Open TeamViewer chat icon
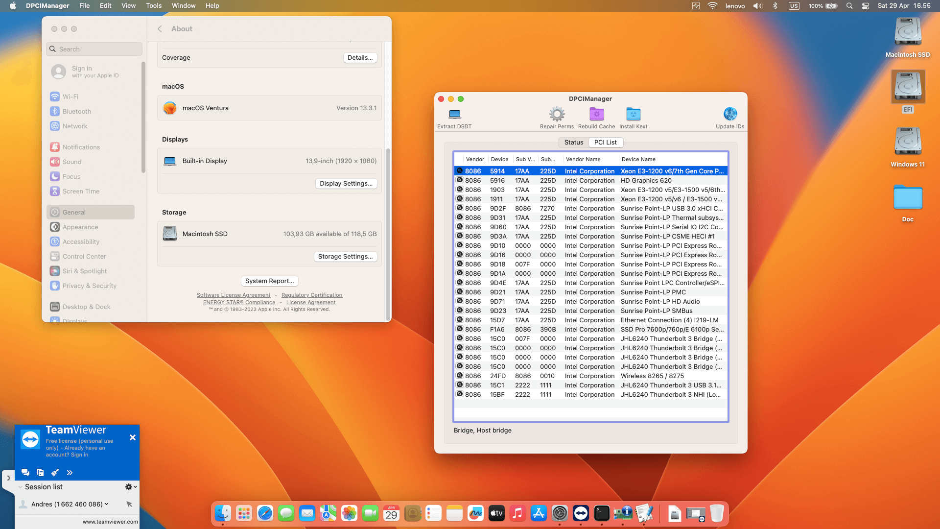Image resolution: width=940 pixels, height=529 pixels. (25, 473)
